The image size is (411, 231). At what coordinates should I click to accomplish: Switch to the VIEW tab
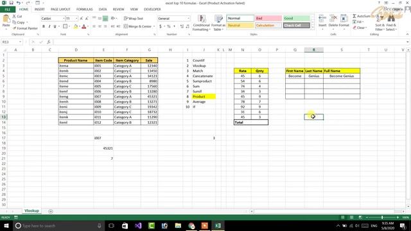134,10
